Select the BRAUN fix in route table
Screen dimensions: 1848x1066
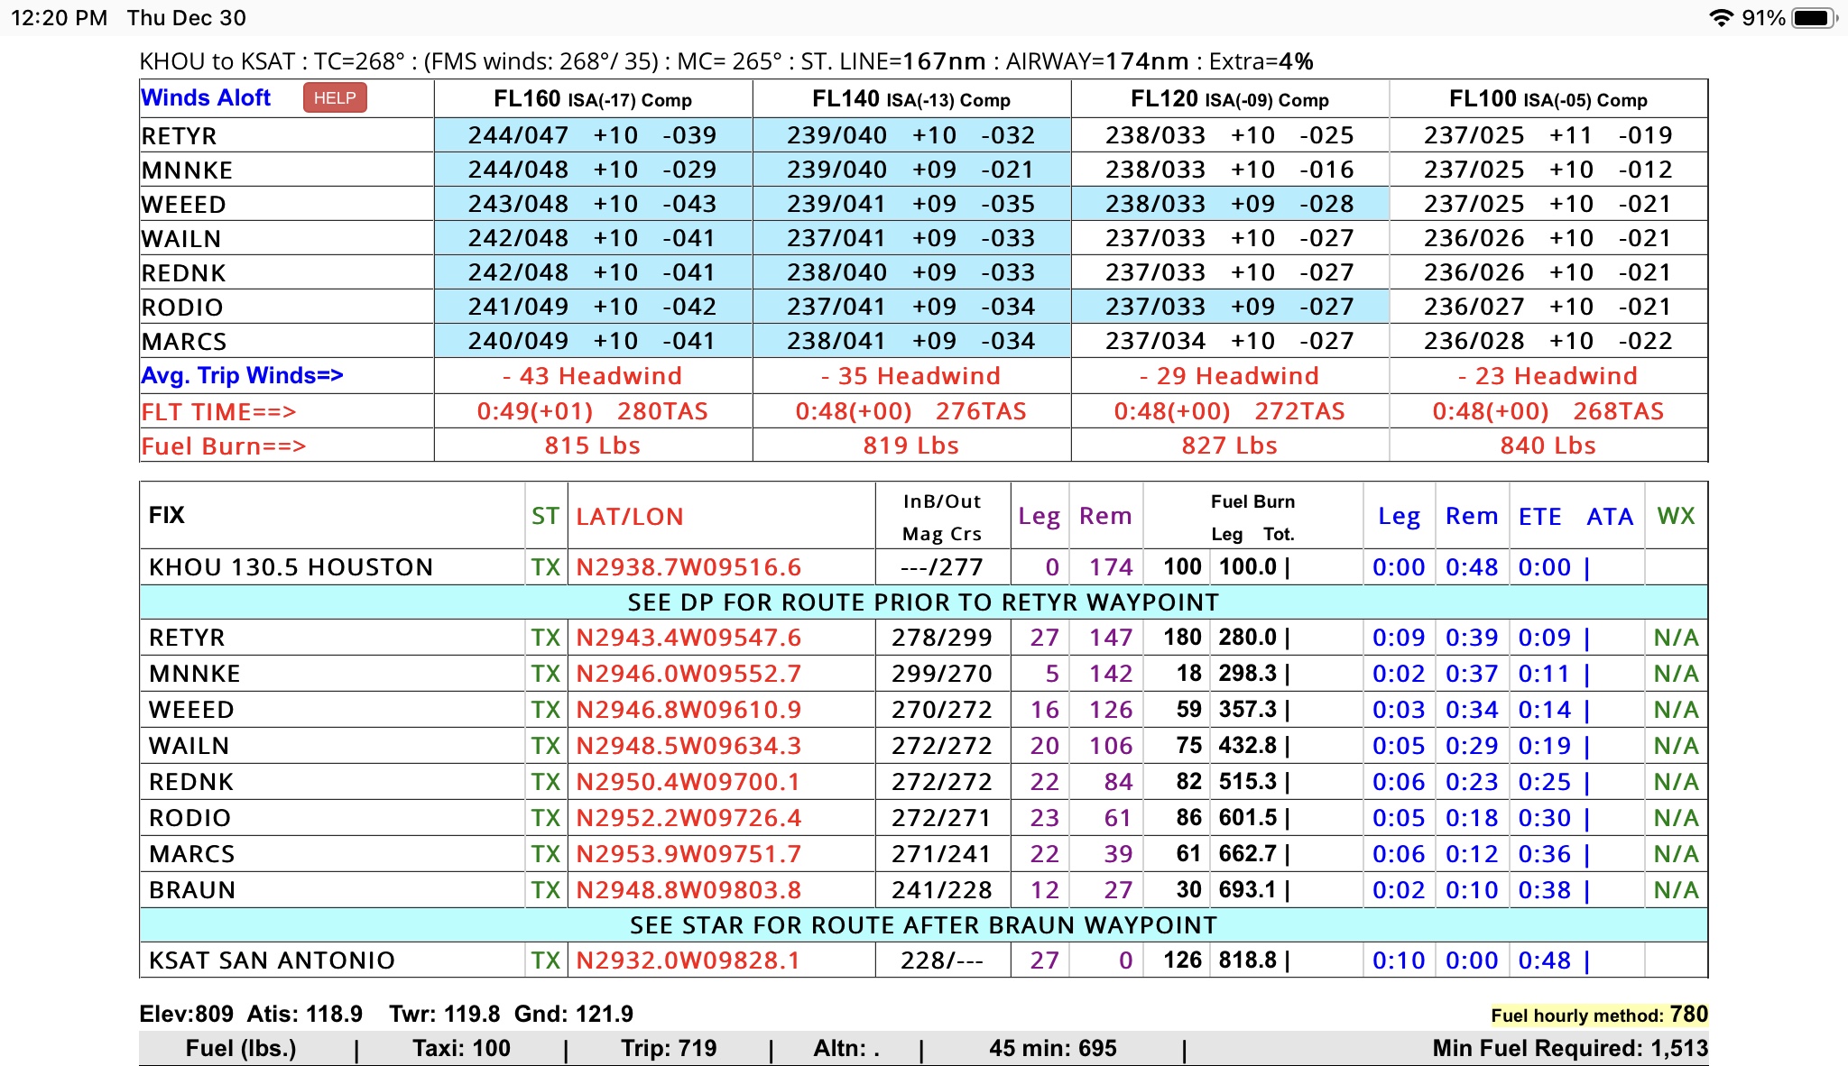[192, 890]
